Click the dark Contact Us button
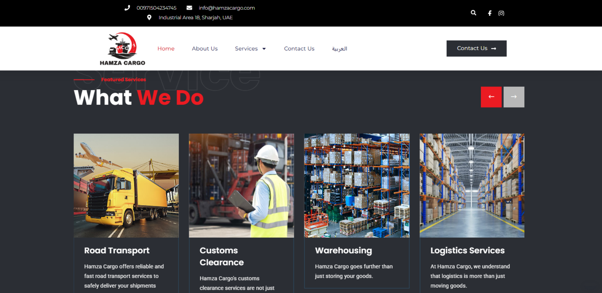This screenshot has width=602, height=293. [x=476, y=49]
